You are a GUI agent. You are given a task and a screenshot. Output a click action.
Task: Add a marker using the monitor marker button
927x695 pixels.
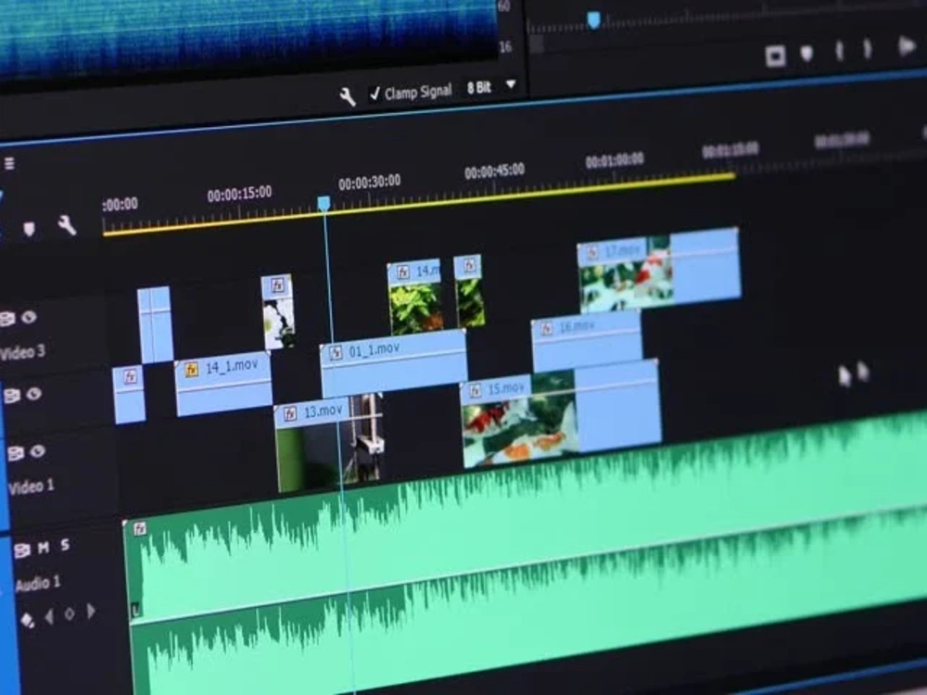coord(806,54)
